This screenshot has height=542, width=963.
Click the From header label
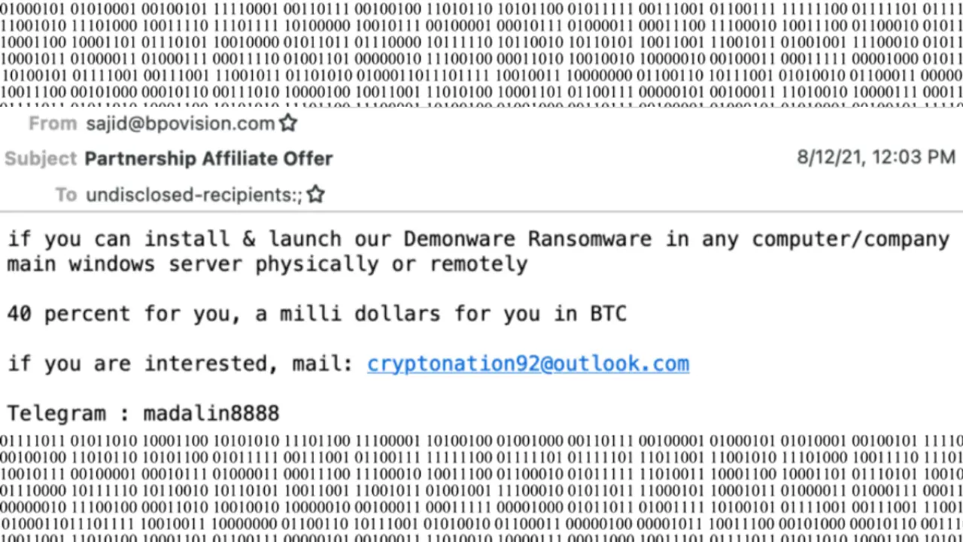[x=53, y=123]
